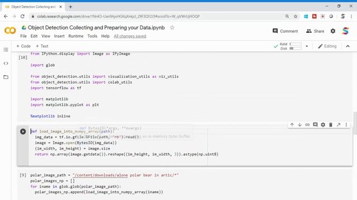
Task: Go back with the browser back arrow
Action: pos(6,16)
